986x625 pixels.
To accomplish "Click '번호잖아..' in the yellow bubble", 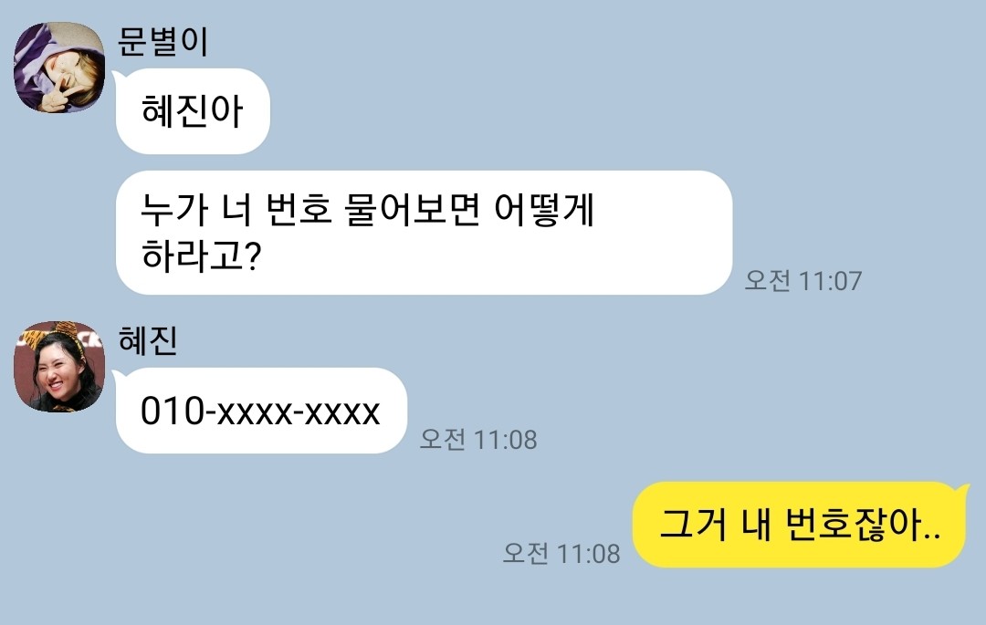I will 864,524.
